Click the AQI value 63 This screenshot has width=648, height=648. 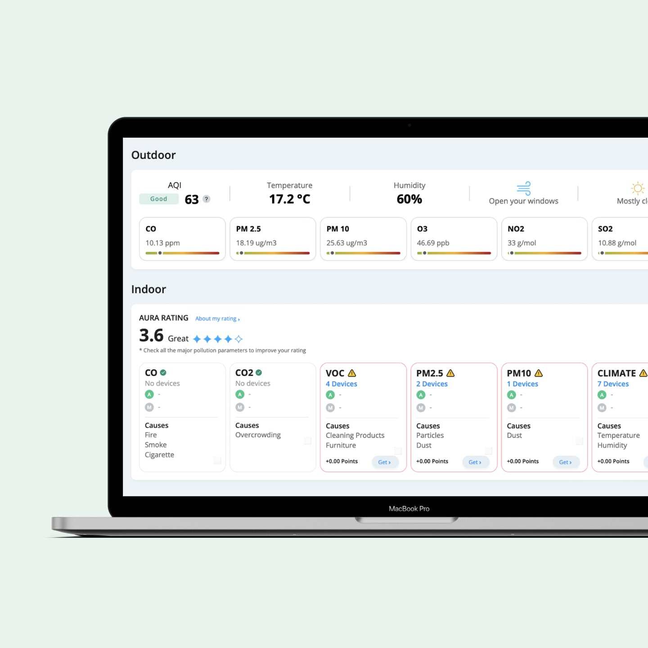192,199
